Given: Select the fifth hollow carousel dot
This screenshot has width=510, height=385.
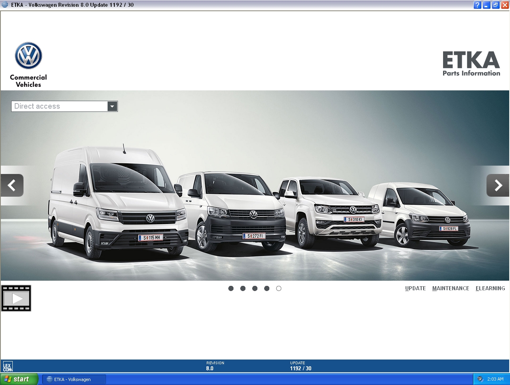Looking at the screenshot, I should coord(279,288).
